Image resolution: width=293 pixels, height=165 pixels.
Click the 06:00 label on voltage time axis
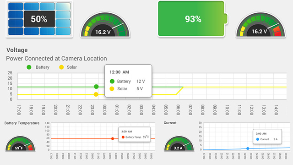coord(178,110)
